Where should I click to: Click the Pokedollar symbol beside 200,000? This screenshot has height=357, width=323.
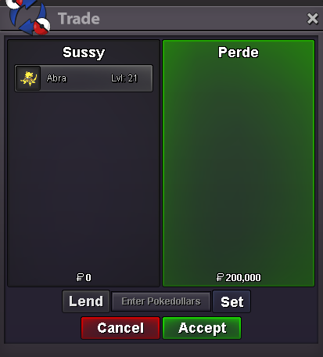pyautogui.click(x=220, y=277)
